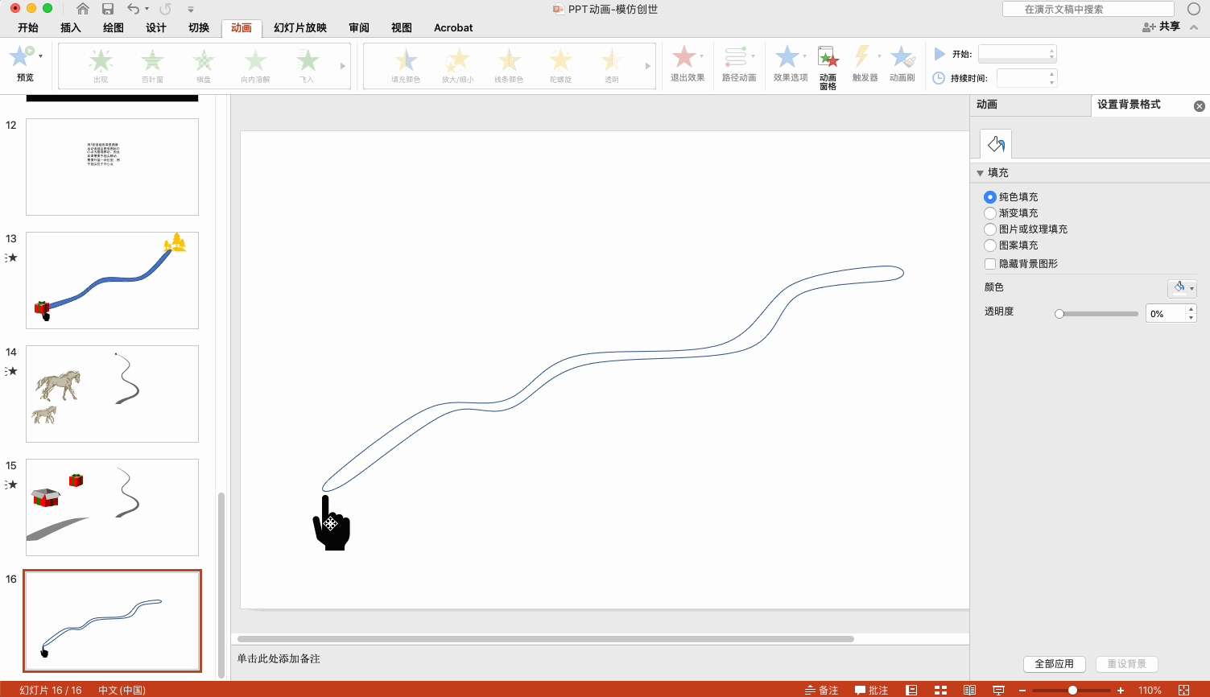Undo the last action
The width and height of the screenshot is (1210, 697).
coord(133,9)
